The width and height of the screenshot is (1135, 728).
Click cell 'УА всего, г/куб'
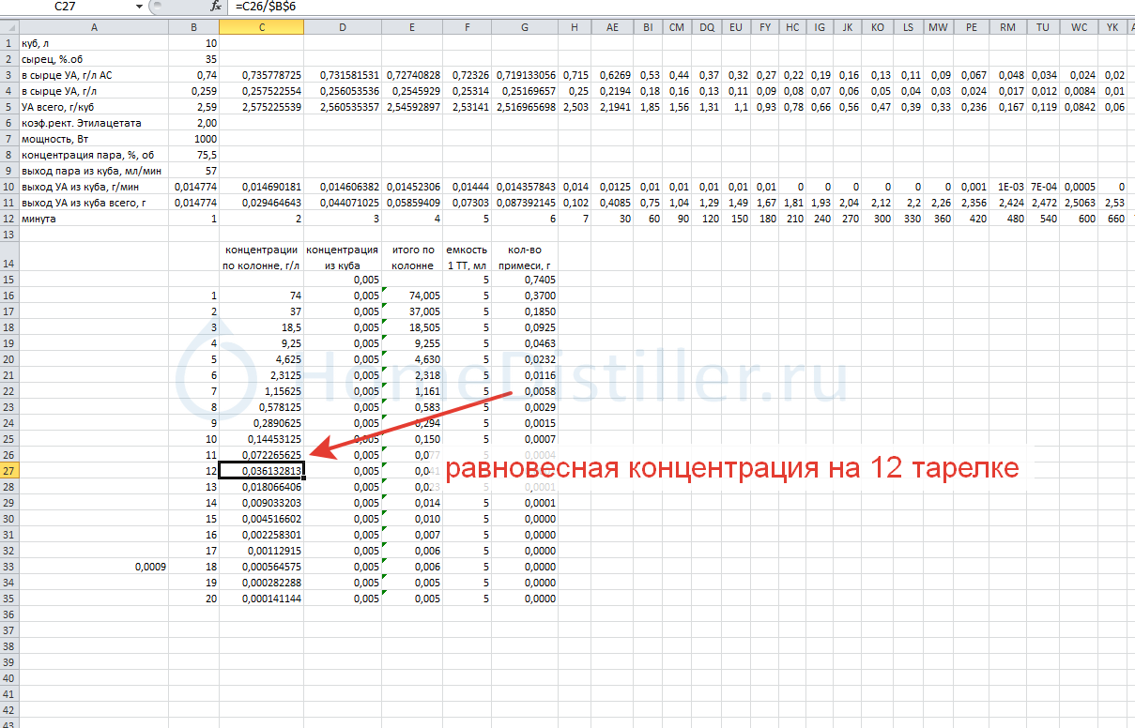[x=93, y=107]
